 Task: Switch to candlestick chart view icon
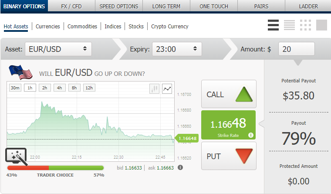coord(154,88)
